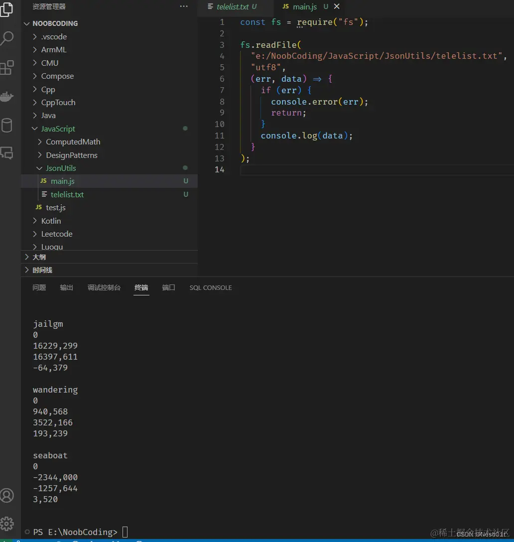Open the SQL CONSOLE tab
The image size is (514, 542).
pos(211,287)
